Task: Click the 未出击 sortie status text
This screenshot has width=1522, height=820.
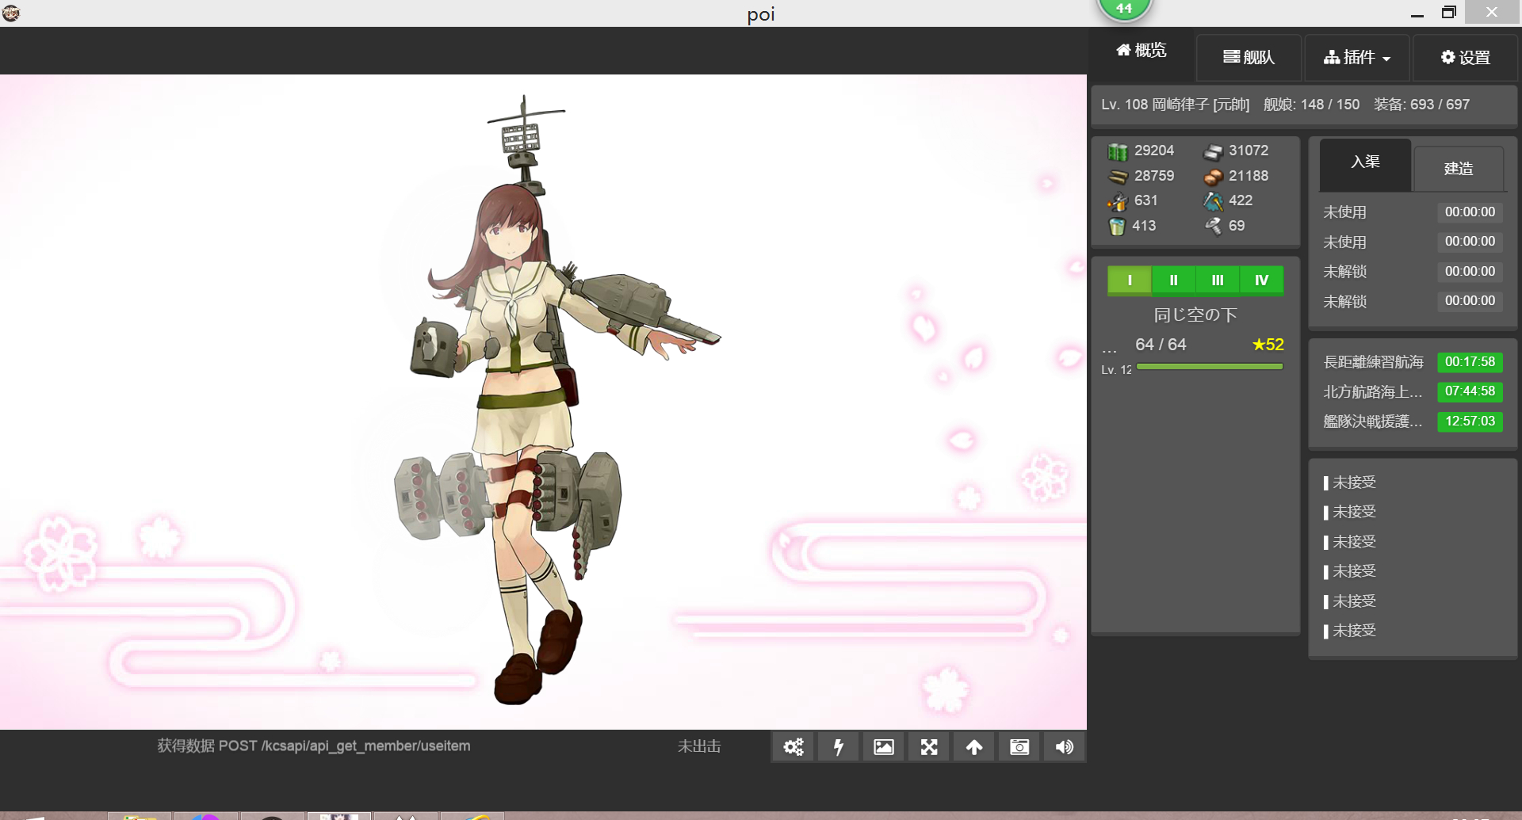Action: point(699,746)
